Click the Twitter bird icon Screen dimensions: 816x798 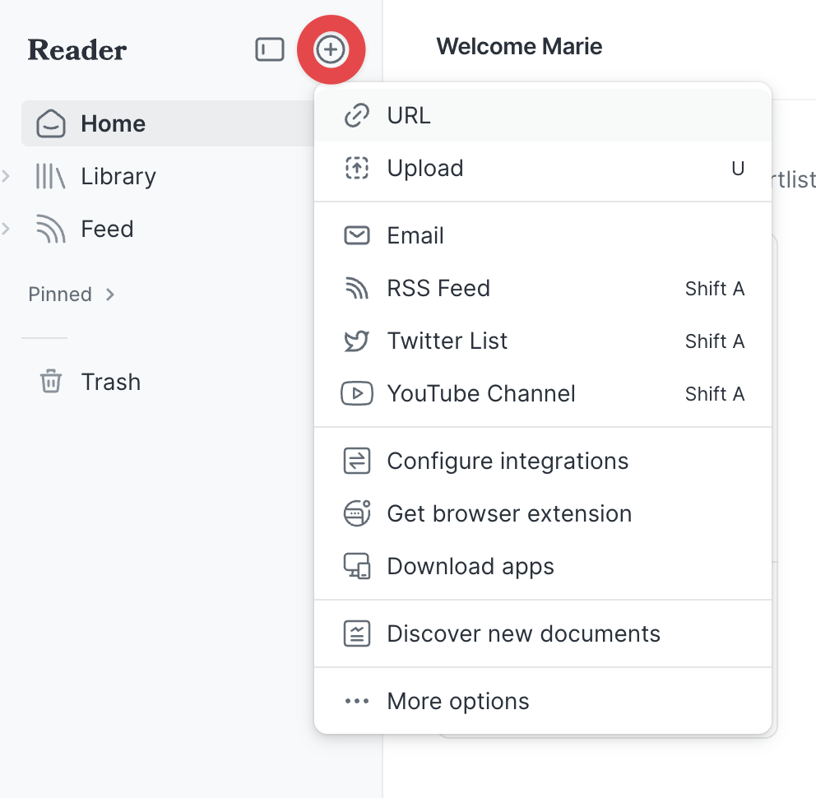(x=356, y=341)
